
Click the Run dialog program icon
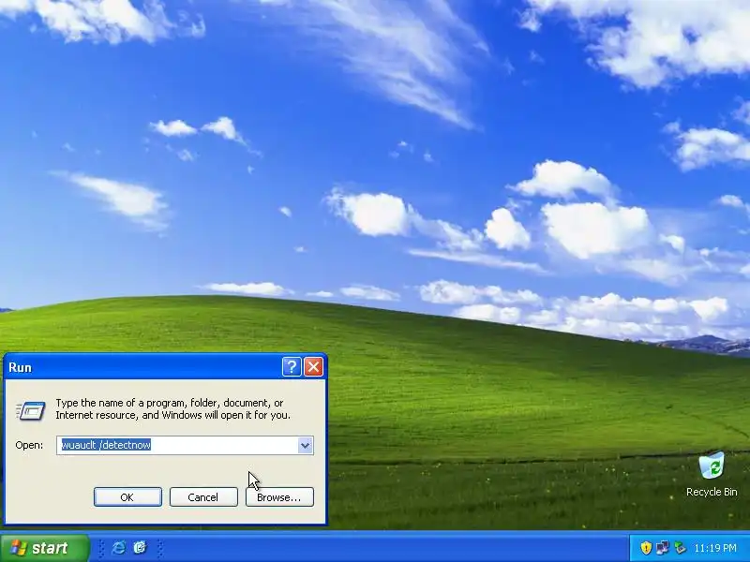[31, 410]
